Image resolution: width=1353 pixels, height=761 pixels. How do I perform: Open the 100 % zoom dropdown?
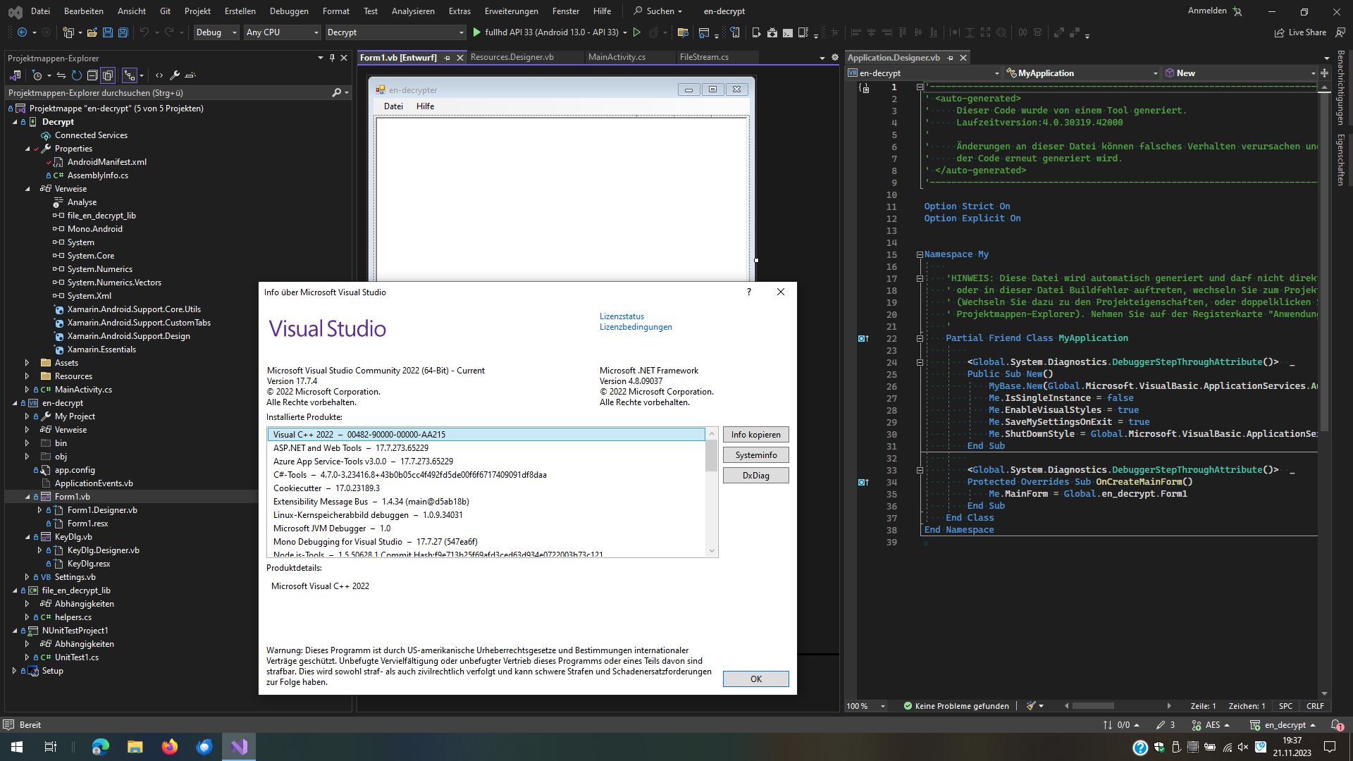pos(866,705)
